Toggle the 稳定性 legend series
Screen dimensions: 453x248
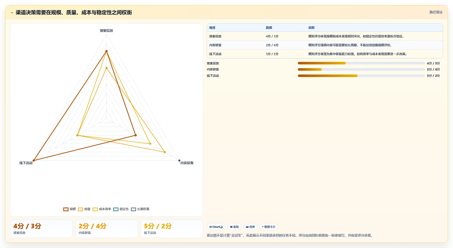(121, 209)
